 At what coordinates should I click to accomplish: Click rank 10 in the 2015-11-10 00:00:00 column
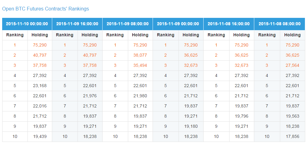tap(15, 137)
